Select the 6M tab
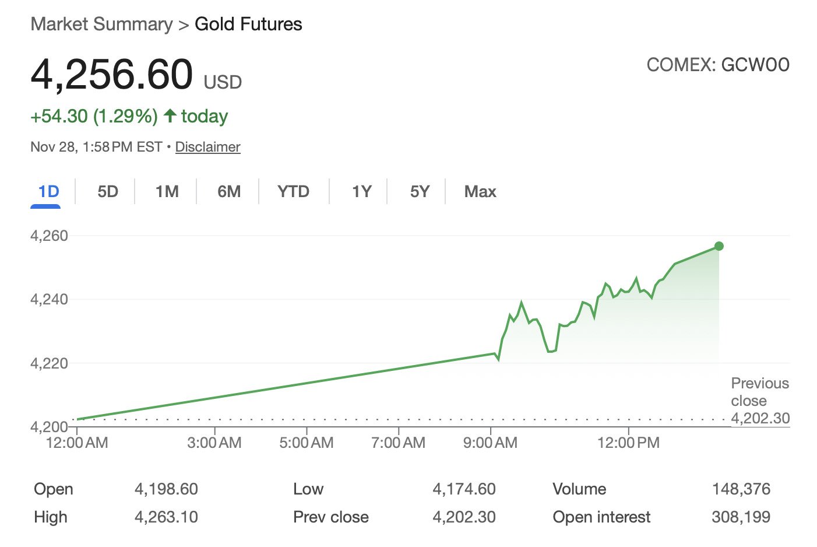The height and width of the screenshot is (547, 817). coord(229,192)
